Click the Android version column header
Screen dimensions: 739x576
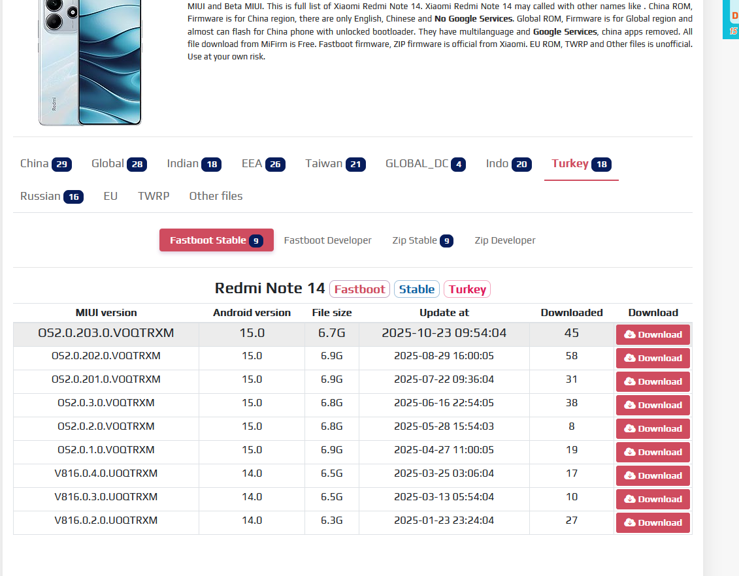[252, 313]
